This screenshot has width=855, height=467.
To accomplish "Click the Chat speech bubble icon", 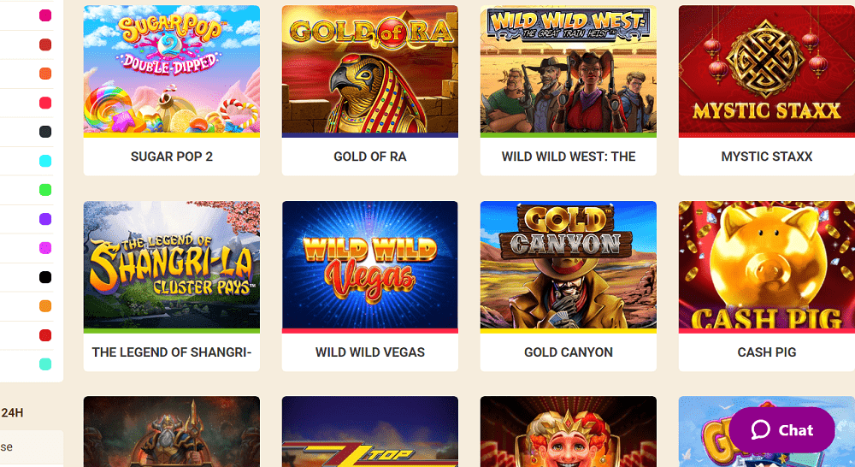I will tap(761, 430).
